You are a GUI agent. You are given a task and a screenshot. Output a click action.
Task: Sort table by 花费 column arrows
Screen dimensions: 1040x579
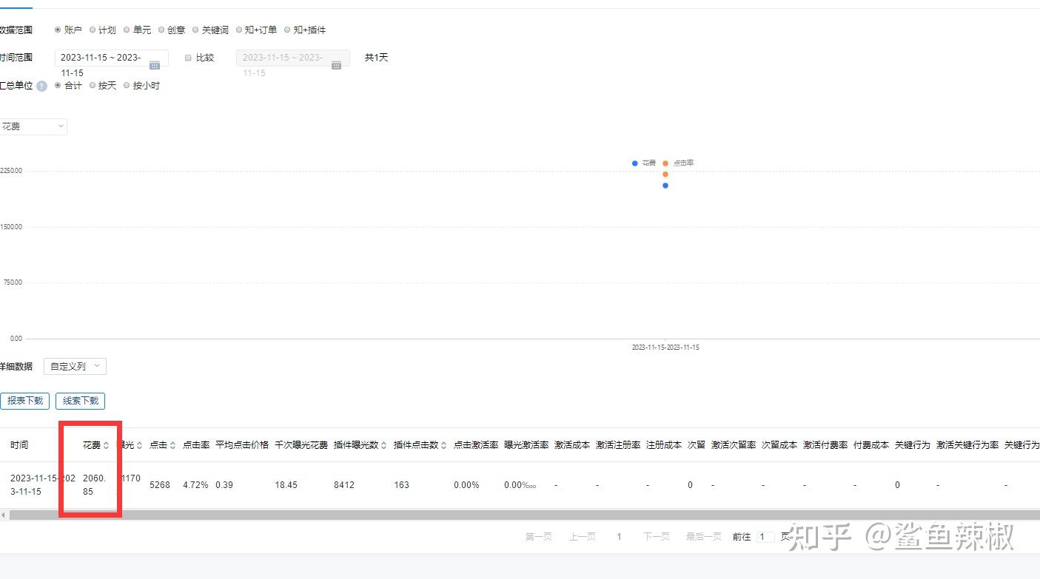tap(106, 445)
